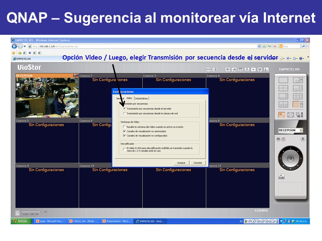Select the 10-channel layout icon
322x241 pixels.
[283, 104]
